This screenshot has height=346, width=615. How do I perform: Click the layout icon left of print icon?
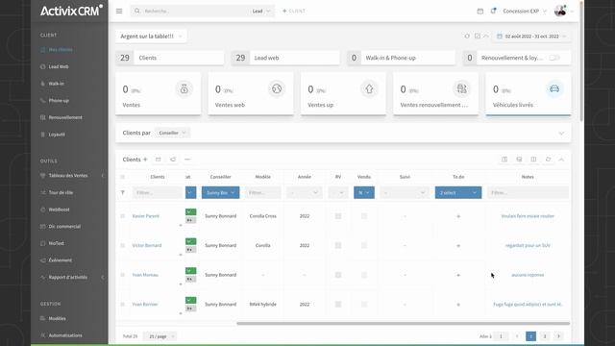[504, 160]
